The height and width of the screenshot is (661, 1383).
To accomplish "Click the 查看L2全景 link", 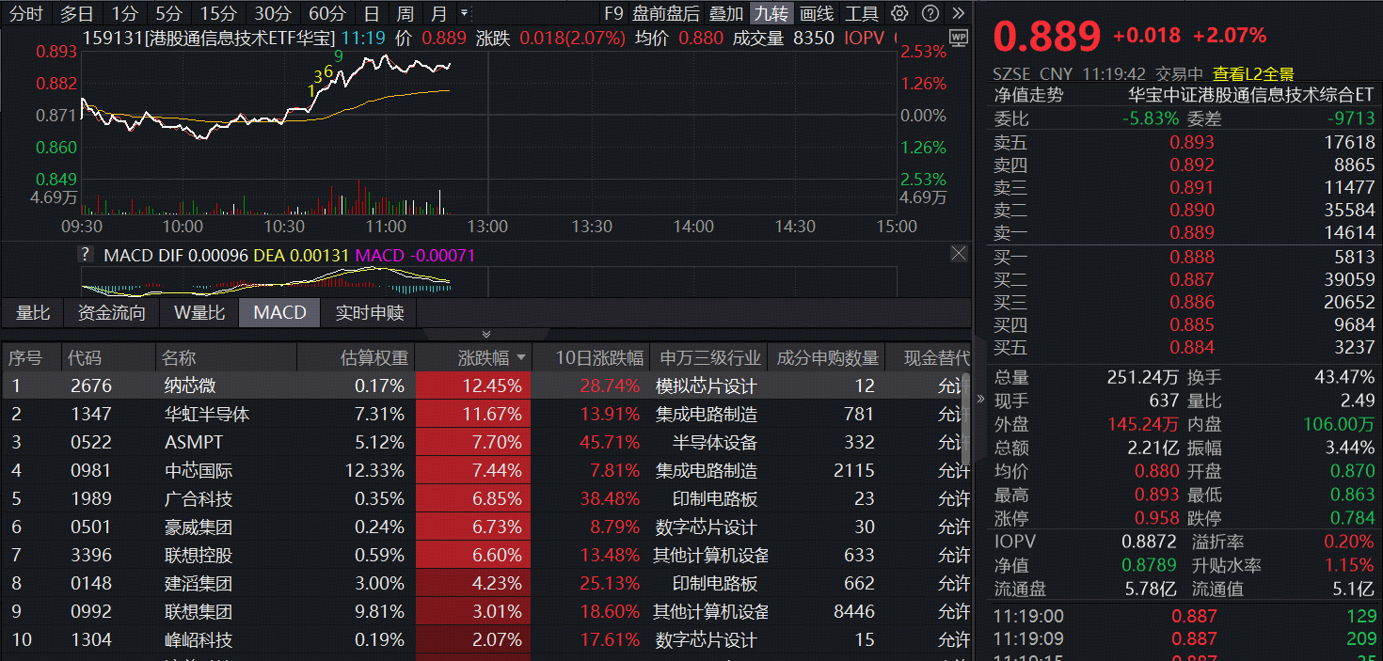I will click(x=1251, y=71).
